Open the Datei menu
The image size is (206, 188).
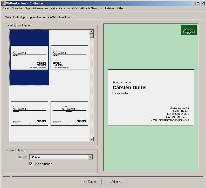pos(6,8)
